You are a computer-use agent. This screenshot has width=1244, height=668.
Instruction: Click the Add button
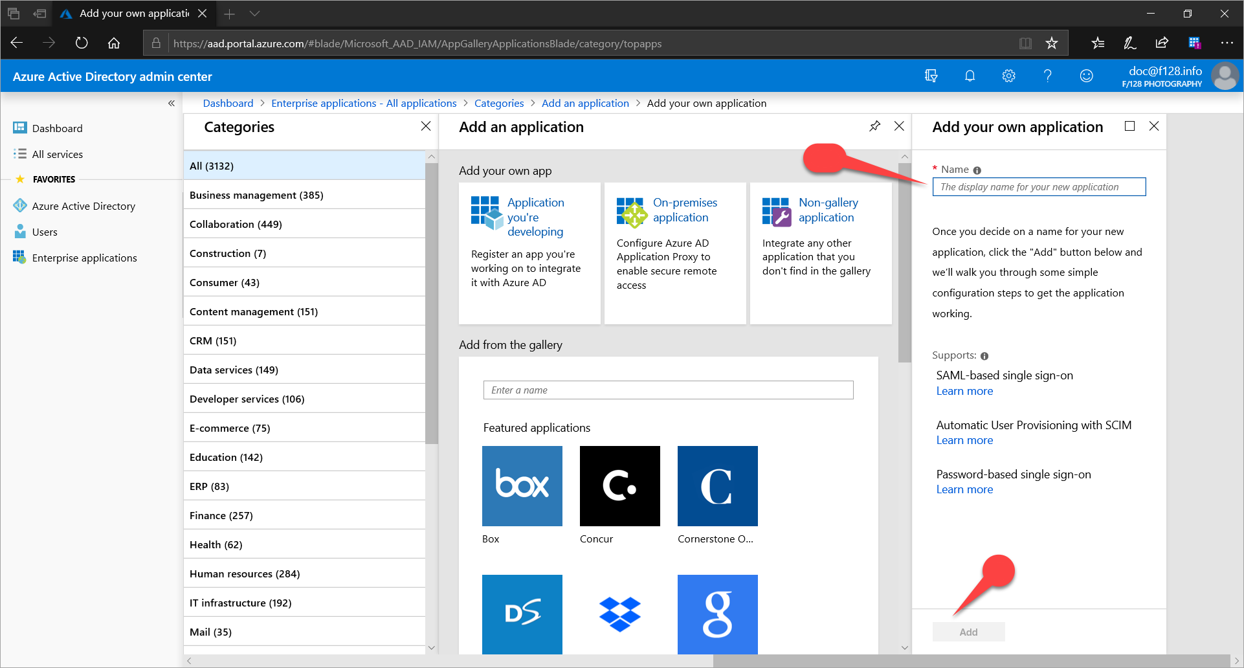(x=968, y=632)
